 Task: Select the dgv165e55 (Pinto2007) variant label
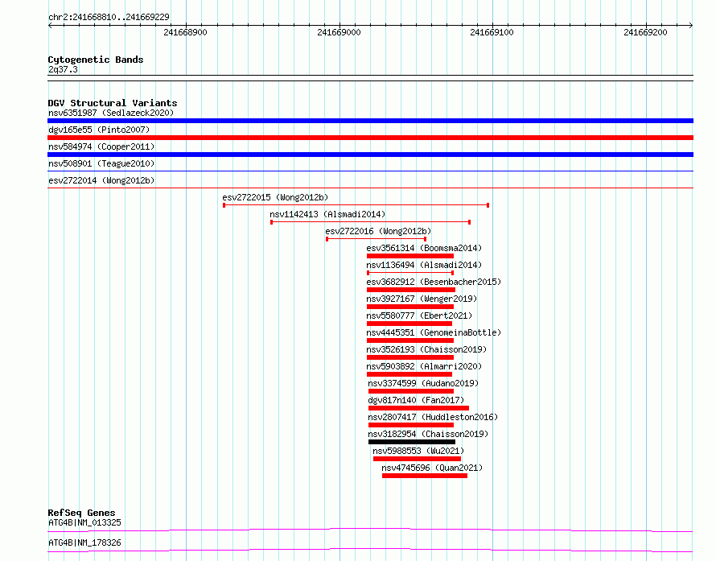(x=99, y=130)
